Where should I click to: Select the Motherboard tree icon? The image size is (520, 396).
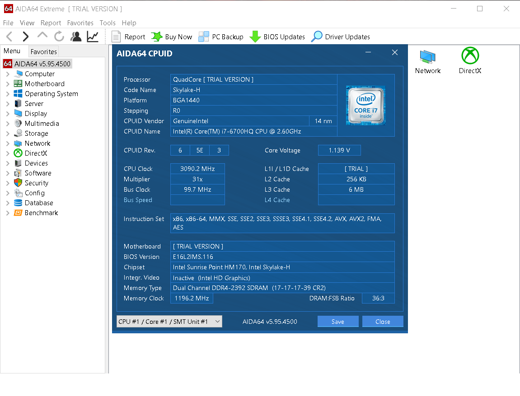pyautogui.click(x=18, y=84)
